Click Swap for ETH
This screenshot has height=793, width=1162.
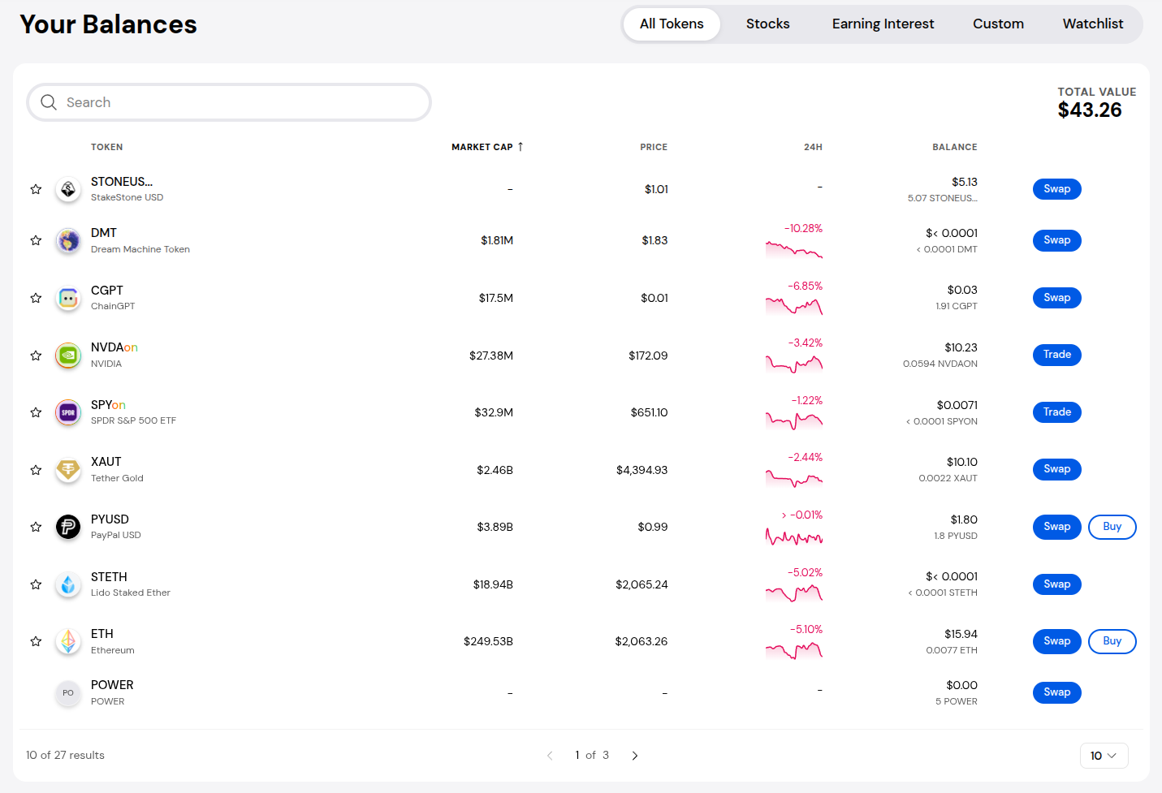(1056, 641)
